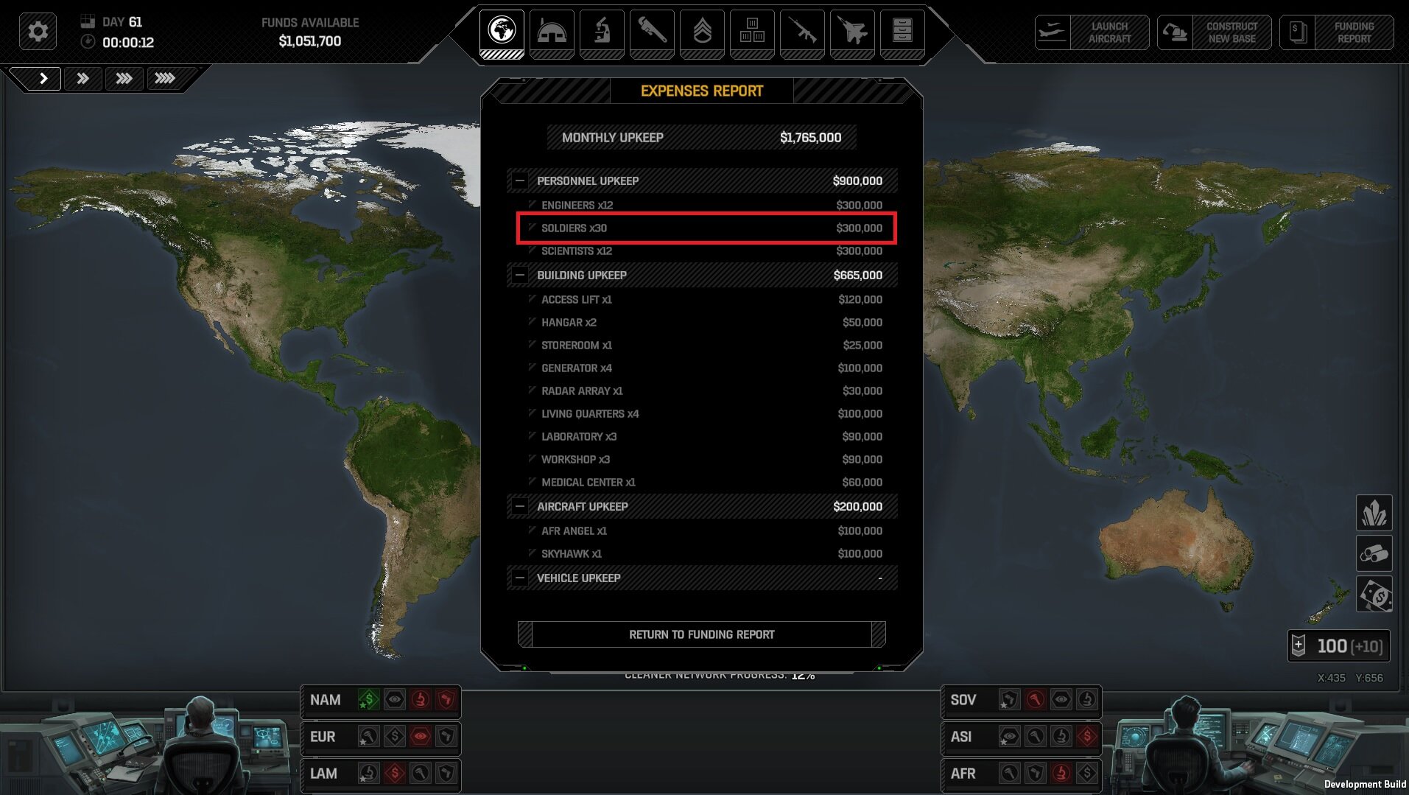1409x795 pixels.
Task: Click NAM green dollar funding icon
Action: coord(368,699)
